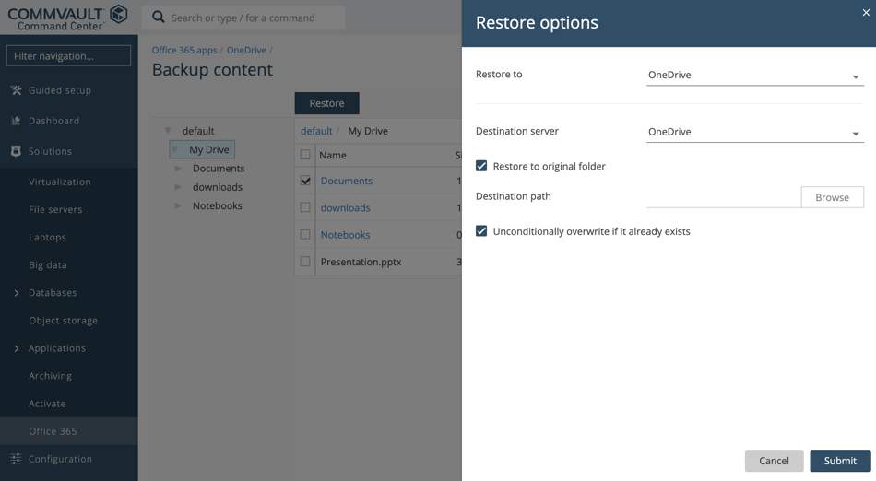876x481 pixels.
Task: Open the Restore to dropdown
Action: tap(755, 76)
